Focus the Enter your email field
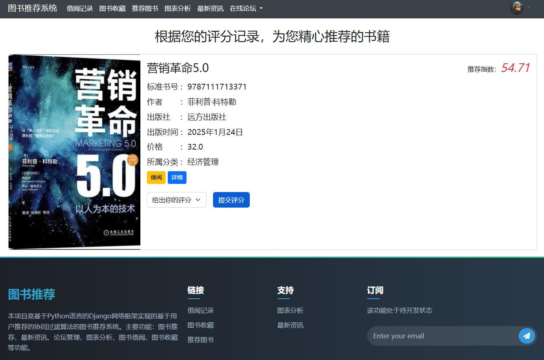 pos(443,336)
